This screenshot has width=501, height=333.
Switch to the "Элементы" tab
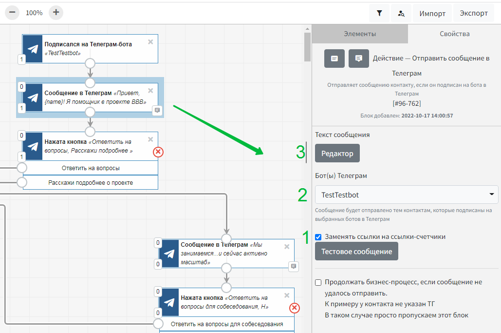(360, 34)
